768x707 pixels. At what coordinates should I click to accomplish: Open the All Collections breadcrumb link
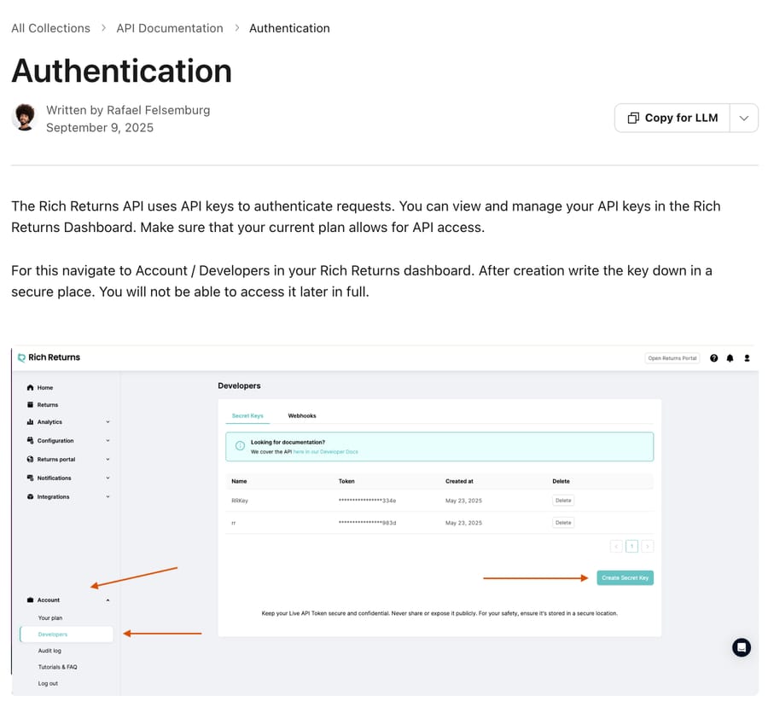[50, 28]
